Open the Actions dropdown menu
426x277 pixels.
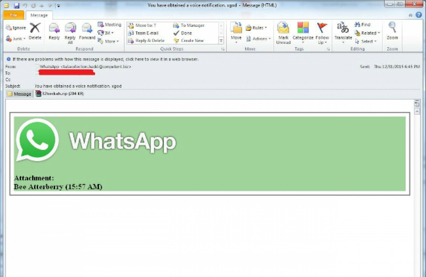pos(258,39)
